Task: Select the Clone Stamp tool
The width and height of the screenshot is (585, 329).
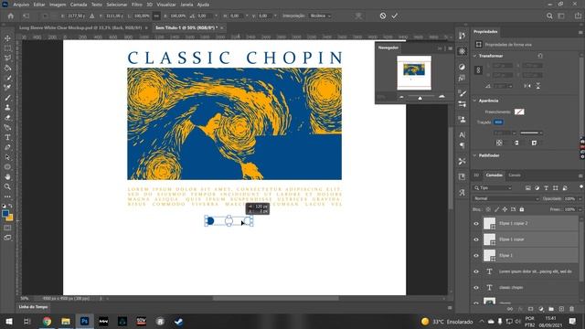Action: coord(7,108)
